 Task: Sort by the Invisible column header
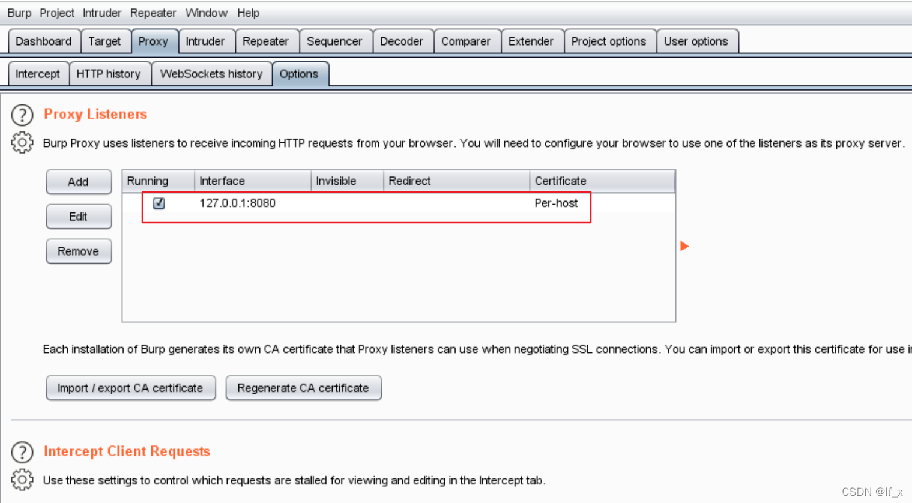tap(347, 181)
